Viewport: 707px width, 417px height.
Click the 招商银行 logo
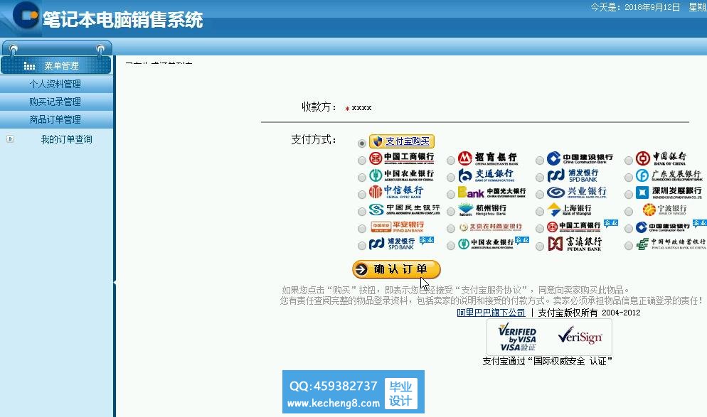pyautogui.click(x=487, y=158)
